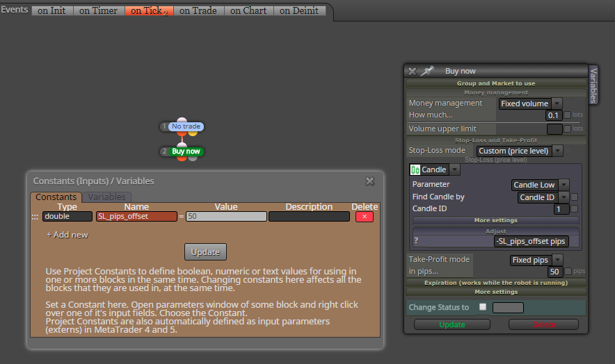
Task: Open the vertical Variables side tab on Buy now panel
Action: pos(593,85)
